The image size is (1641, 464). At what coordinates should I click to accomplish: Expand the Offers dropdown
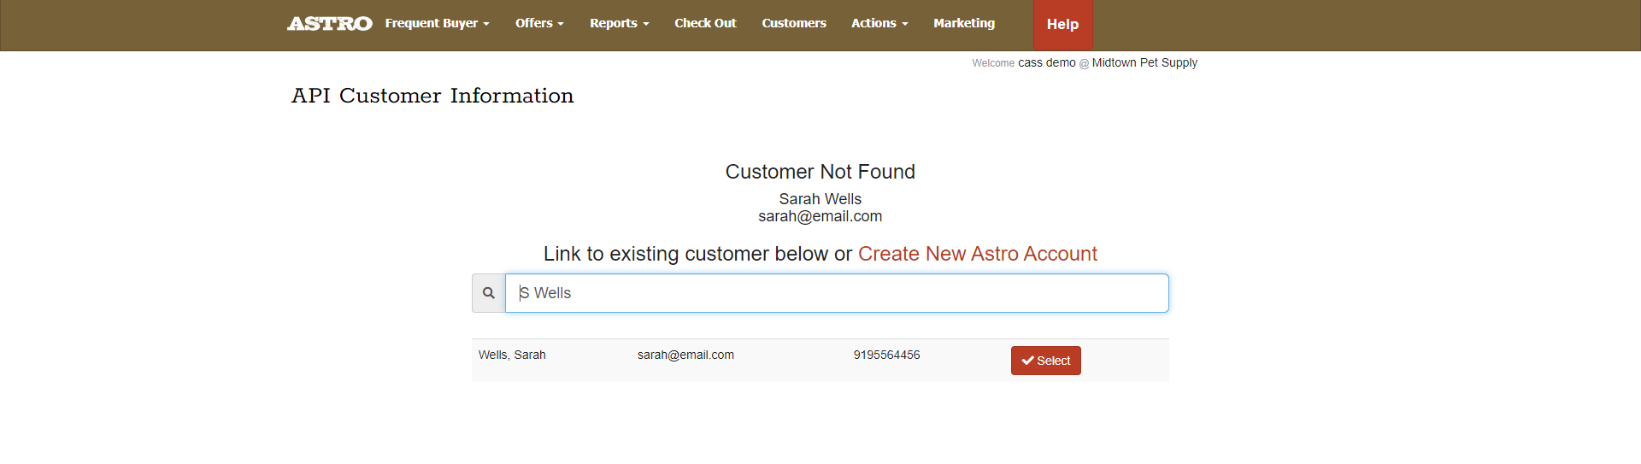click(x=539, y=24)
